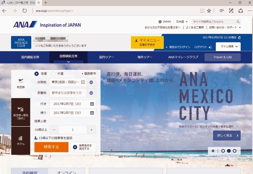253x174 pixels.
Task: Click the JAPAN globe region icon
Action: tap(160, 22)
